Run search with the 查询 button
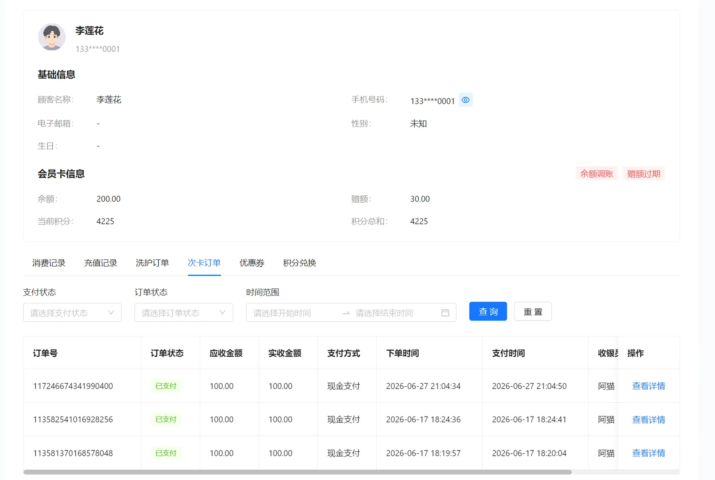The width and height of the screenshot is (715, 480). coord(488,312)
